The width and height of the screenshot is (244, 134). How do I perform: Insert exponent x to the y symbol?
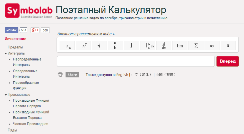[83, 46]
